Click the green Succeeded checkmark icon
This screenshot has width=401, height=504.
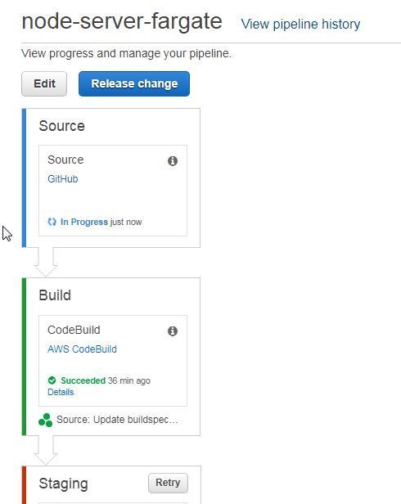[x=52, y=380]
